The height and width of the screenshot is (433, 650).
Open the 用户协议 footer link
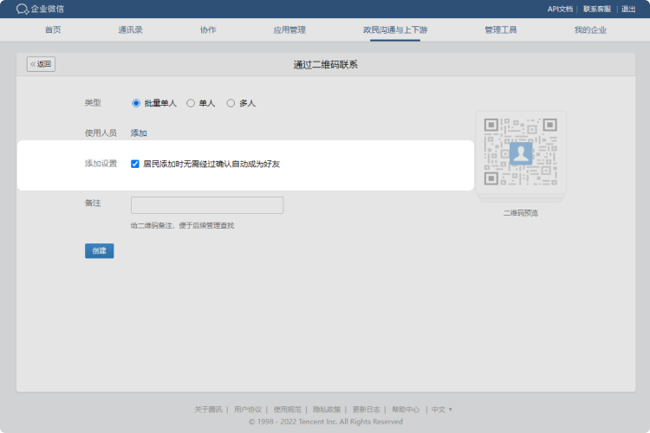pyautogui.click(x=248, y=410)
